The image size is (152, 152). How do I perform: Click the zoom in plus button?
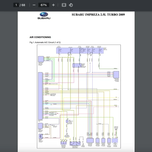click(x=53, y=5)
